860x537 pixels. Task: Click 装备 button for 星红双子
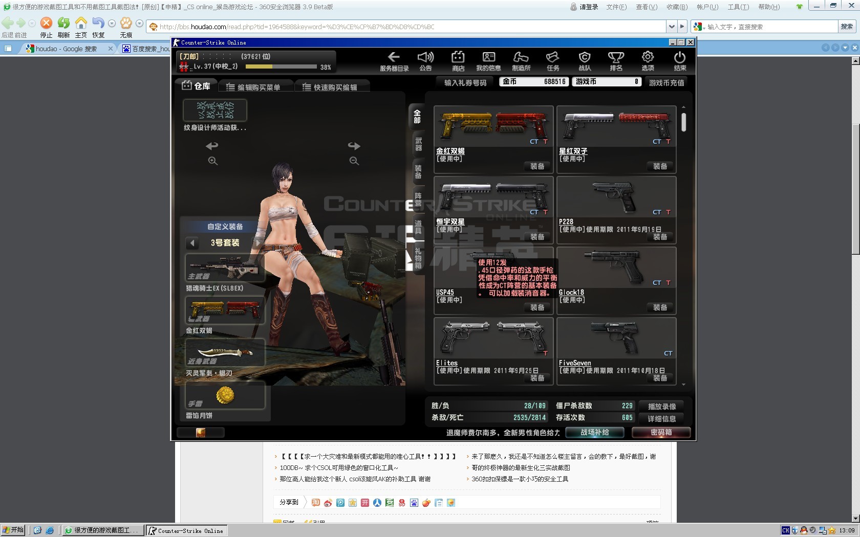pyautogui.click(x=660, y=166)
